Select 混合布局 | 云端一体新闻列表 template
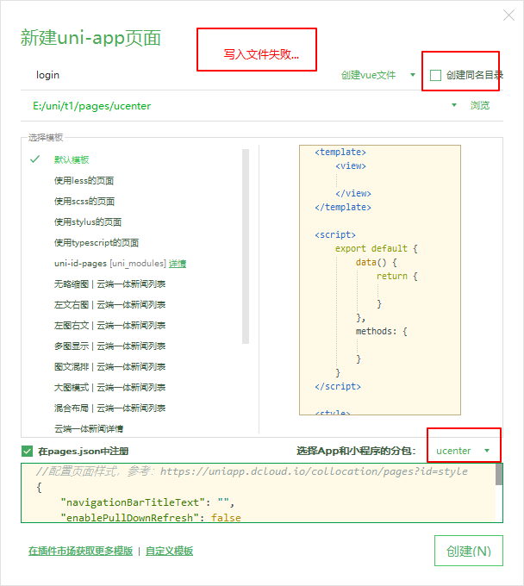The height and width of the screenshot is (586, 524). pyautogui.click(x=109, y=408)
